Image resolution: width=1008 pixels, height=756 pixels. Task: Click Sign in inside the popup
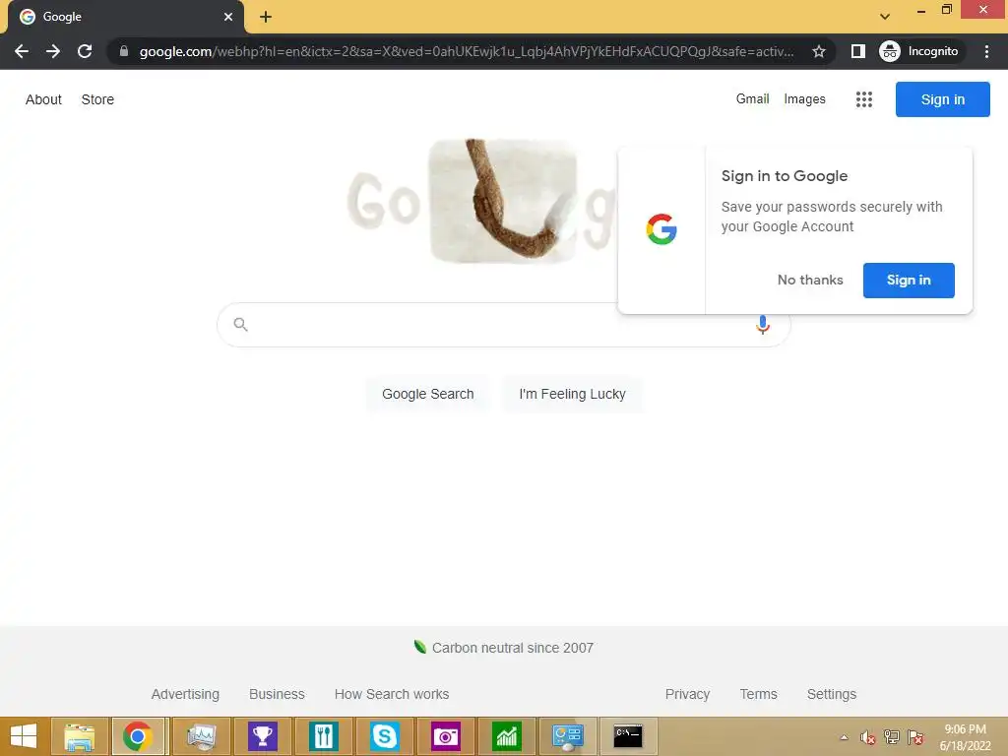pyautogui.click(x=909, y=281)
